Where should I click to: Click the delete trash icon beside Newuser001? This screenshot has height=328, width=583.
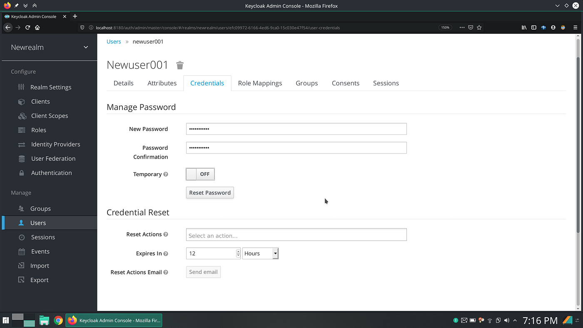click(179, 65)
